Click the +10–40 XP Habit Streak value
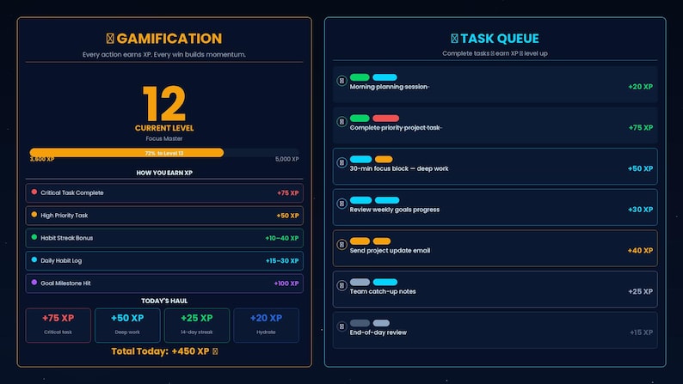Image resolution: width=683 pixels, height=384 pixels. click(x=282, y=238)
